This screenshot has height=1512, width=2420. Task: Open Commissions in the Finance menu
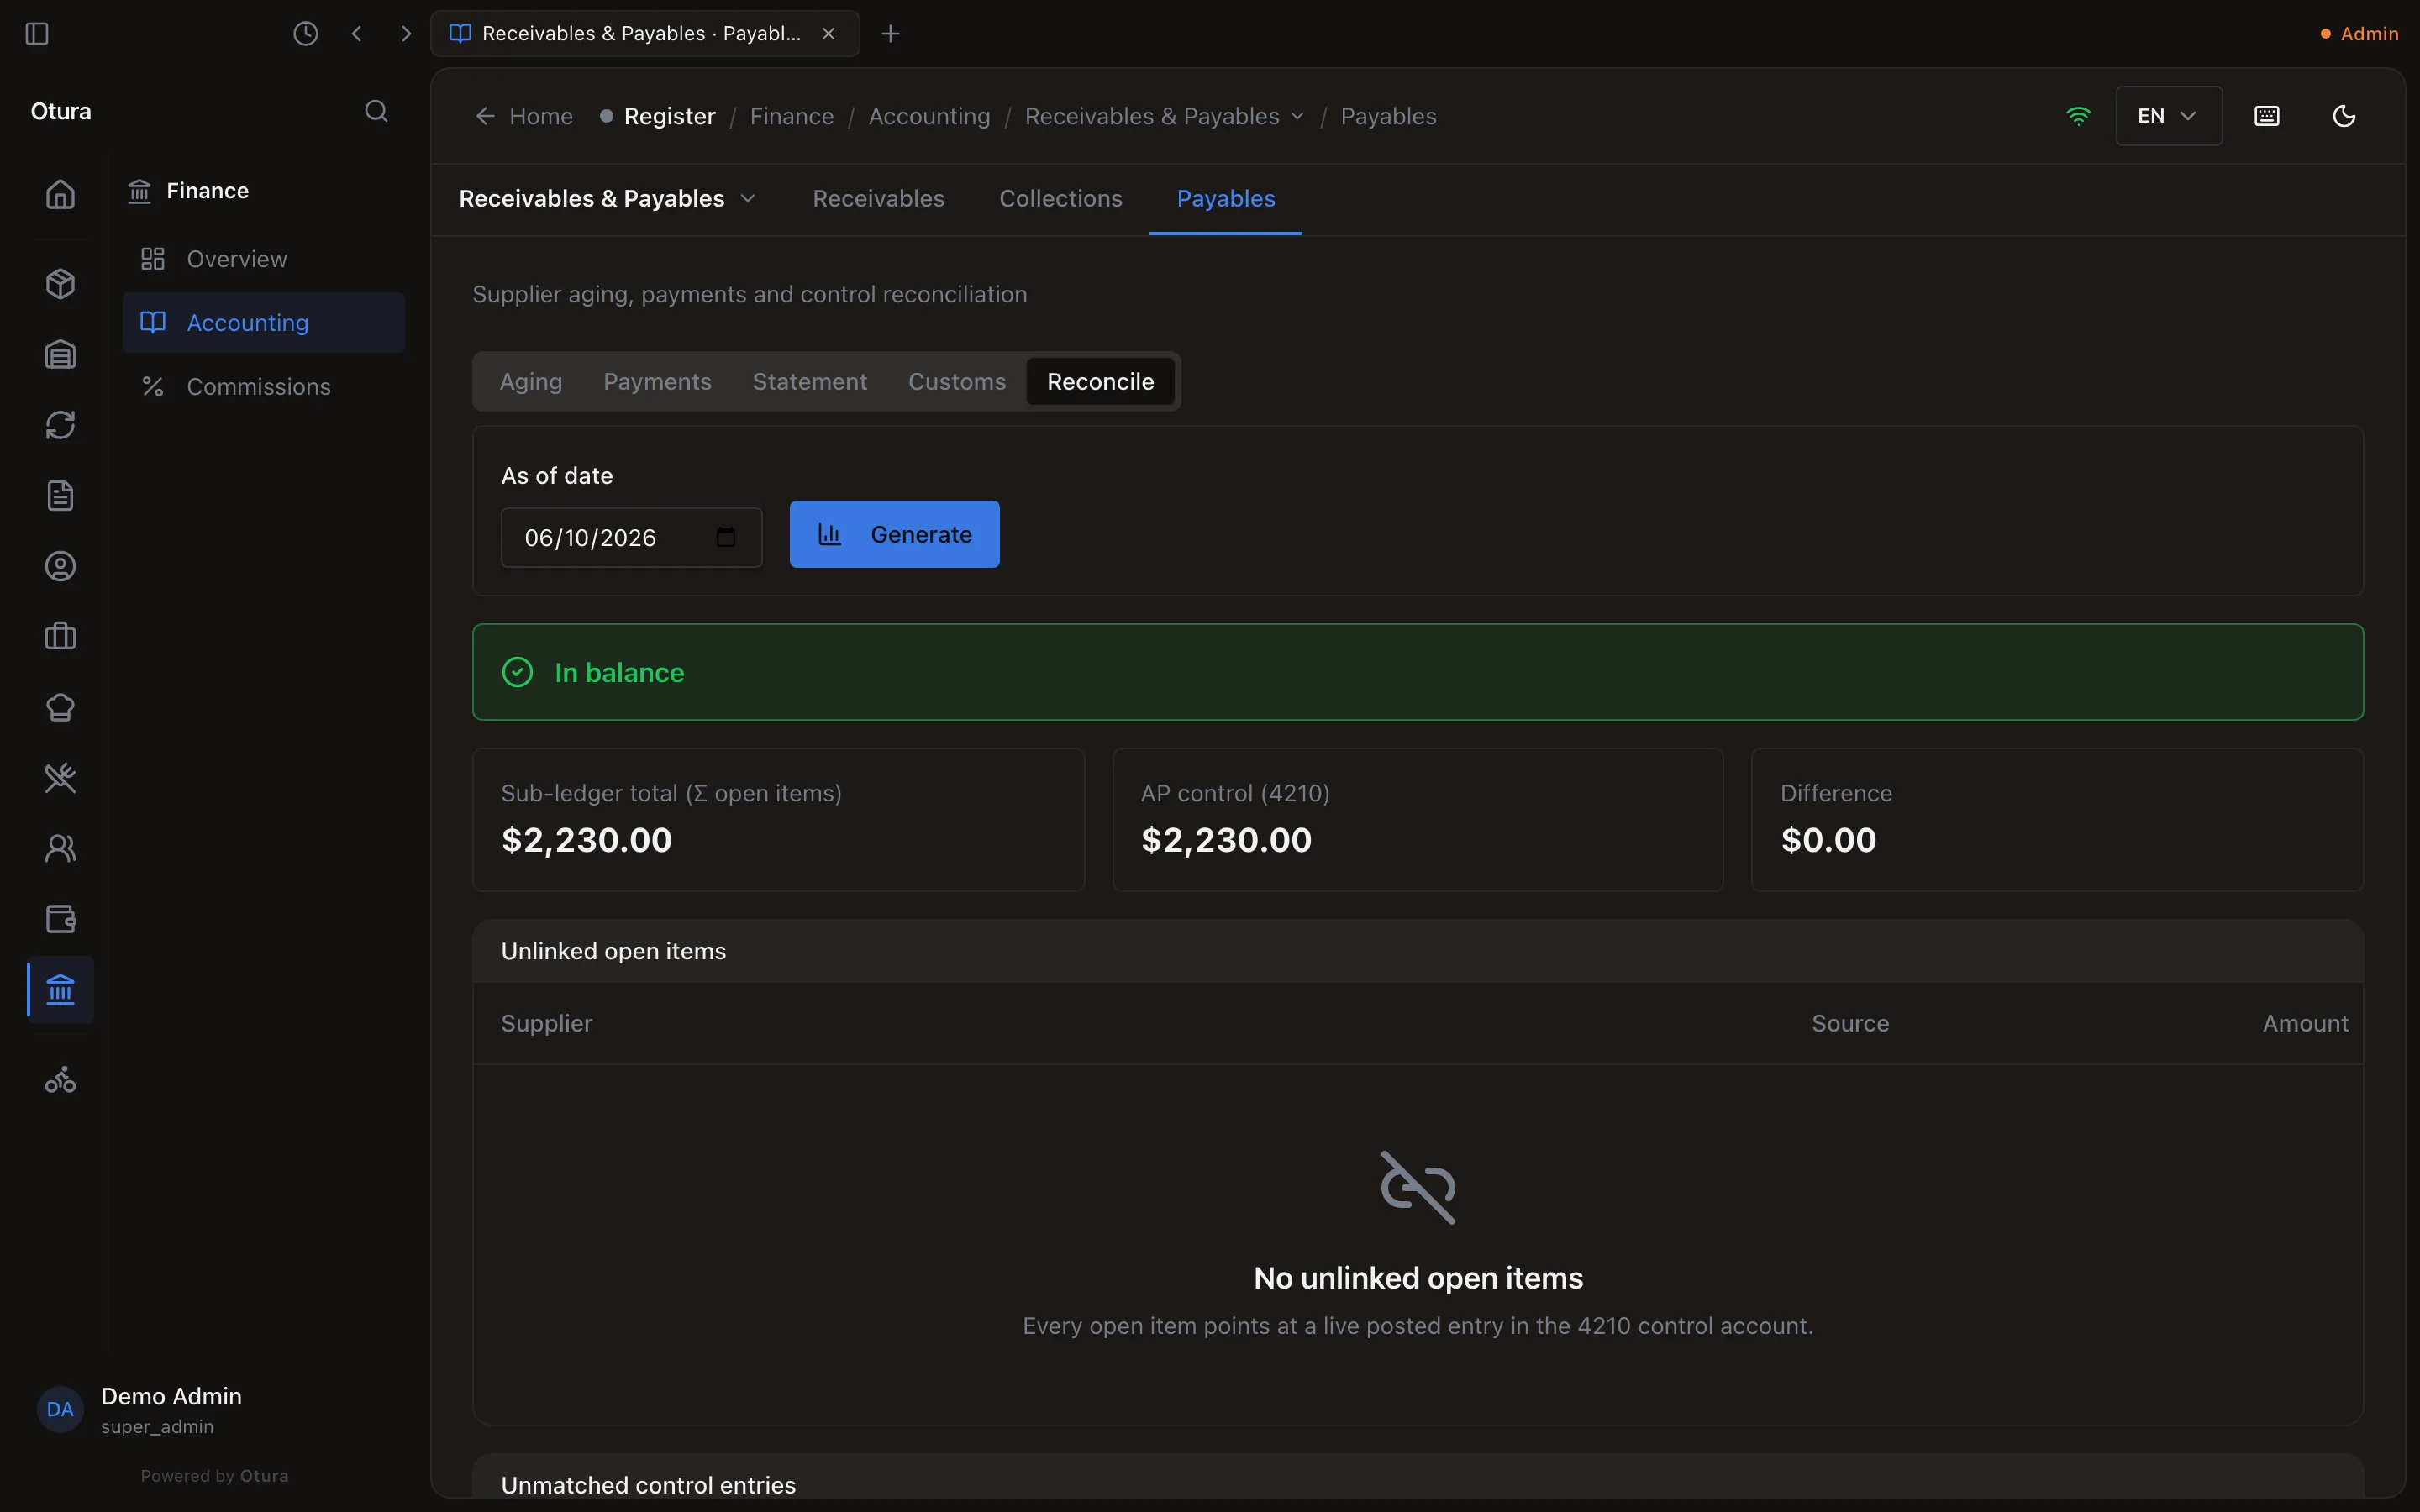coord(264,387)
